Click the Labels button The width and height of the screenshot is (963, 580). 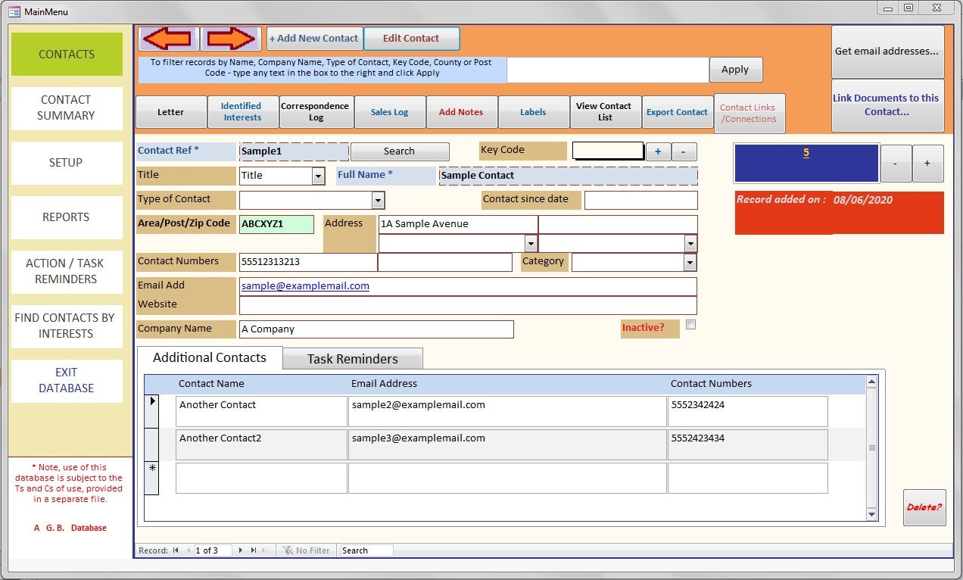[533, 112]
